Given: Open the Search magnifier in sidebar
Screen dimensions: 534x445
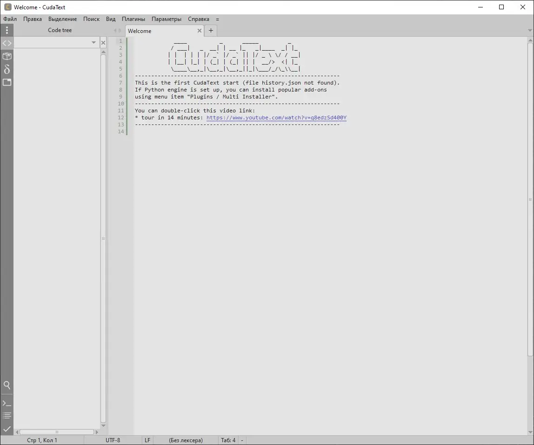Looking at the screenshot, I should (x=7, y=385).
